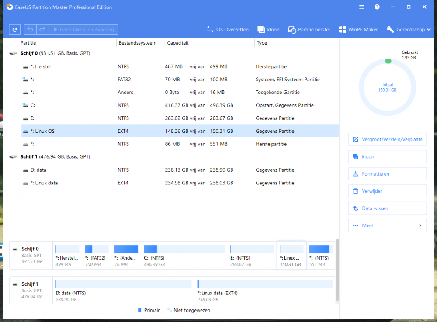Click the redo arrow icon
This screenshot has width=437, height=322.
point(42,29)
